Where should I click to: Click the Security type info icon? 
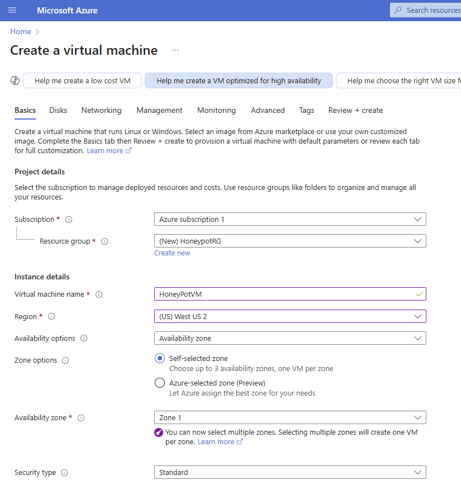(64, 473)
